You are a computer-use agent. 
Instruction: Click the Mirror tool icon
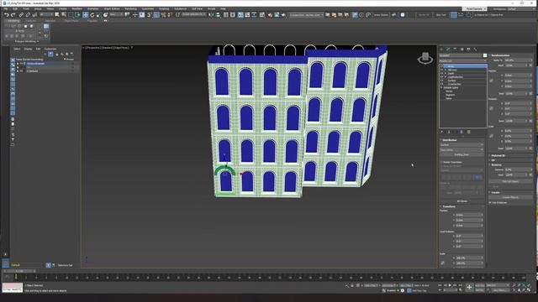[211, 15]
